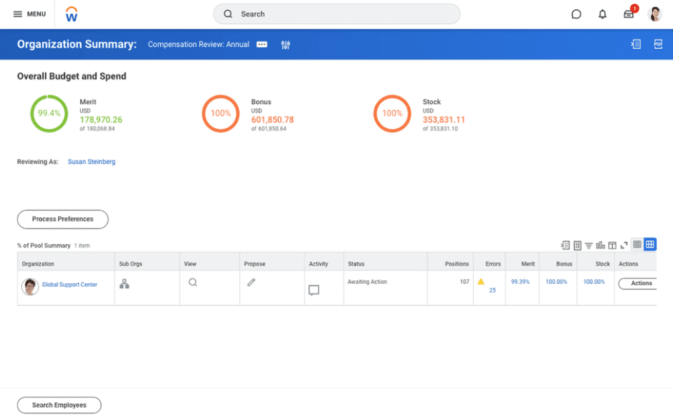Open the inbox with one new item
Viewport: 673px width, 418px height.
[628, 14]
